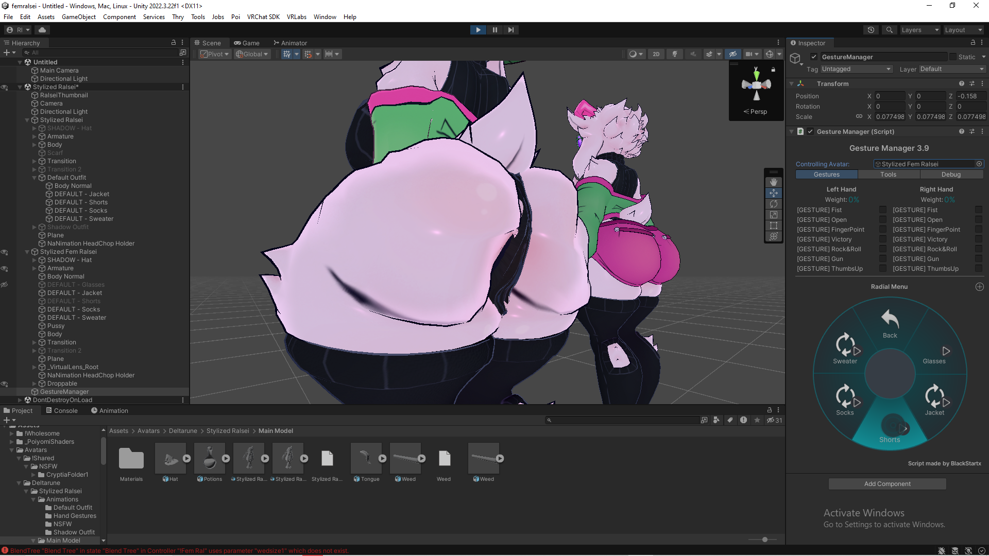Screen dimensions: 989x556
Task: Check Left Hand [GESTURE] Fist box
Action: point(883,210)
